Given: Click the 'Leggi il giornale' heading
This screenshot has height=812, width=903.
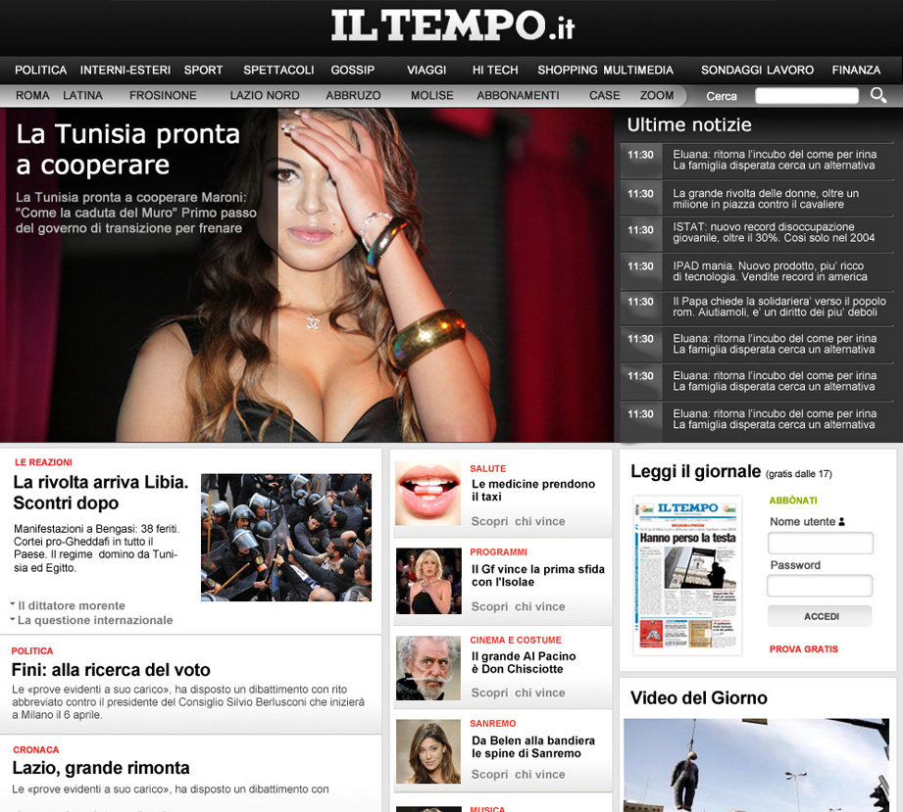Looking at the screenshot, I should pyautogui.click(x=695, y=471).
